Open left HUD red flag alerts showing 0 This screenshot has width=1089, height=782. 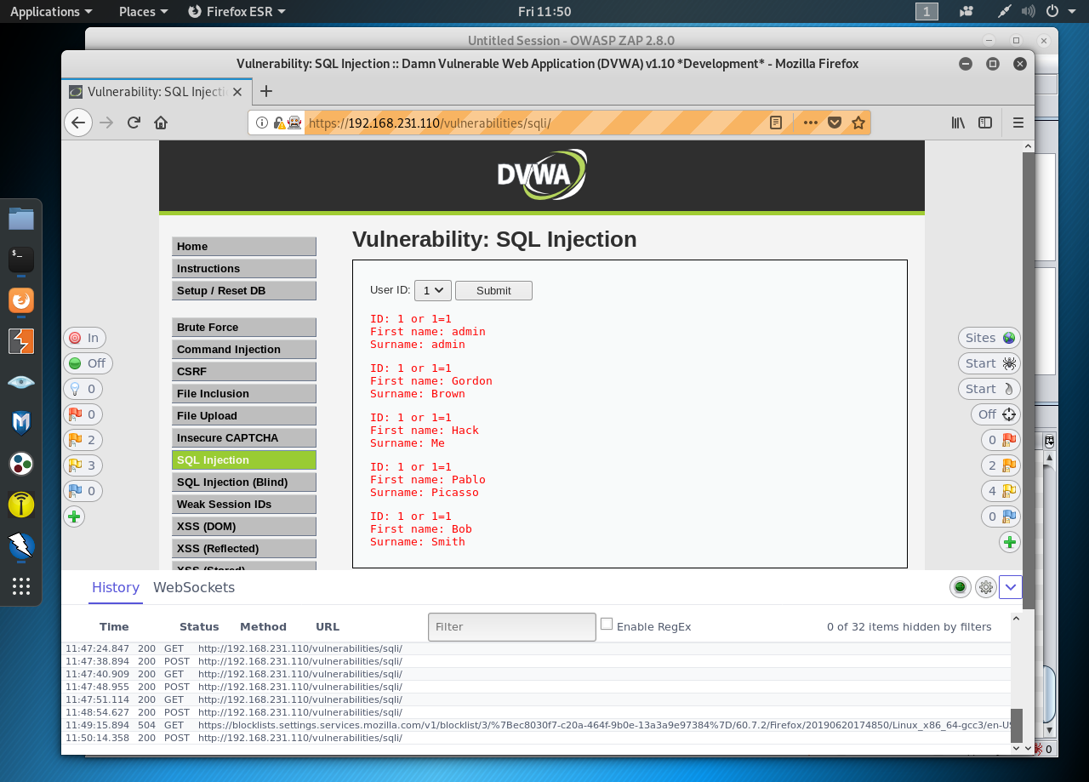(x=83, y=414)
